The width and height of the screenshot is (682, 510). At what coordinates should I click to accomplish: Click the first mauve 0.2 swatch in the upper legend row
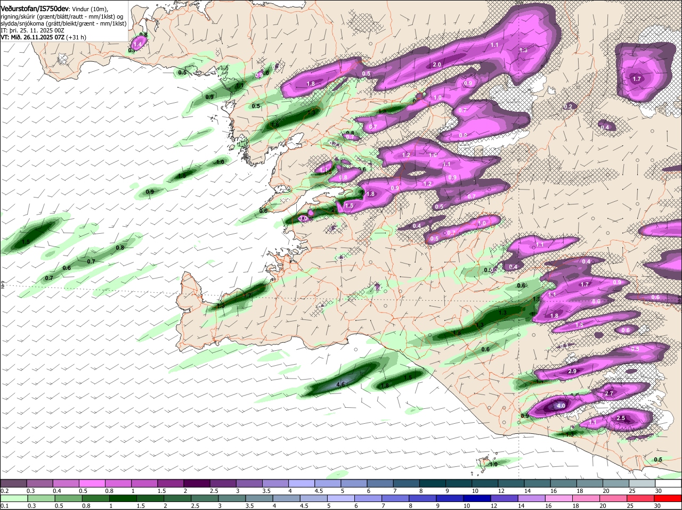coord(13,483)
